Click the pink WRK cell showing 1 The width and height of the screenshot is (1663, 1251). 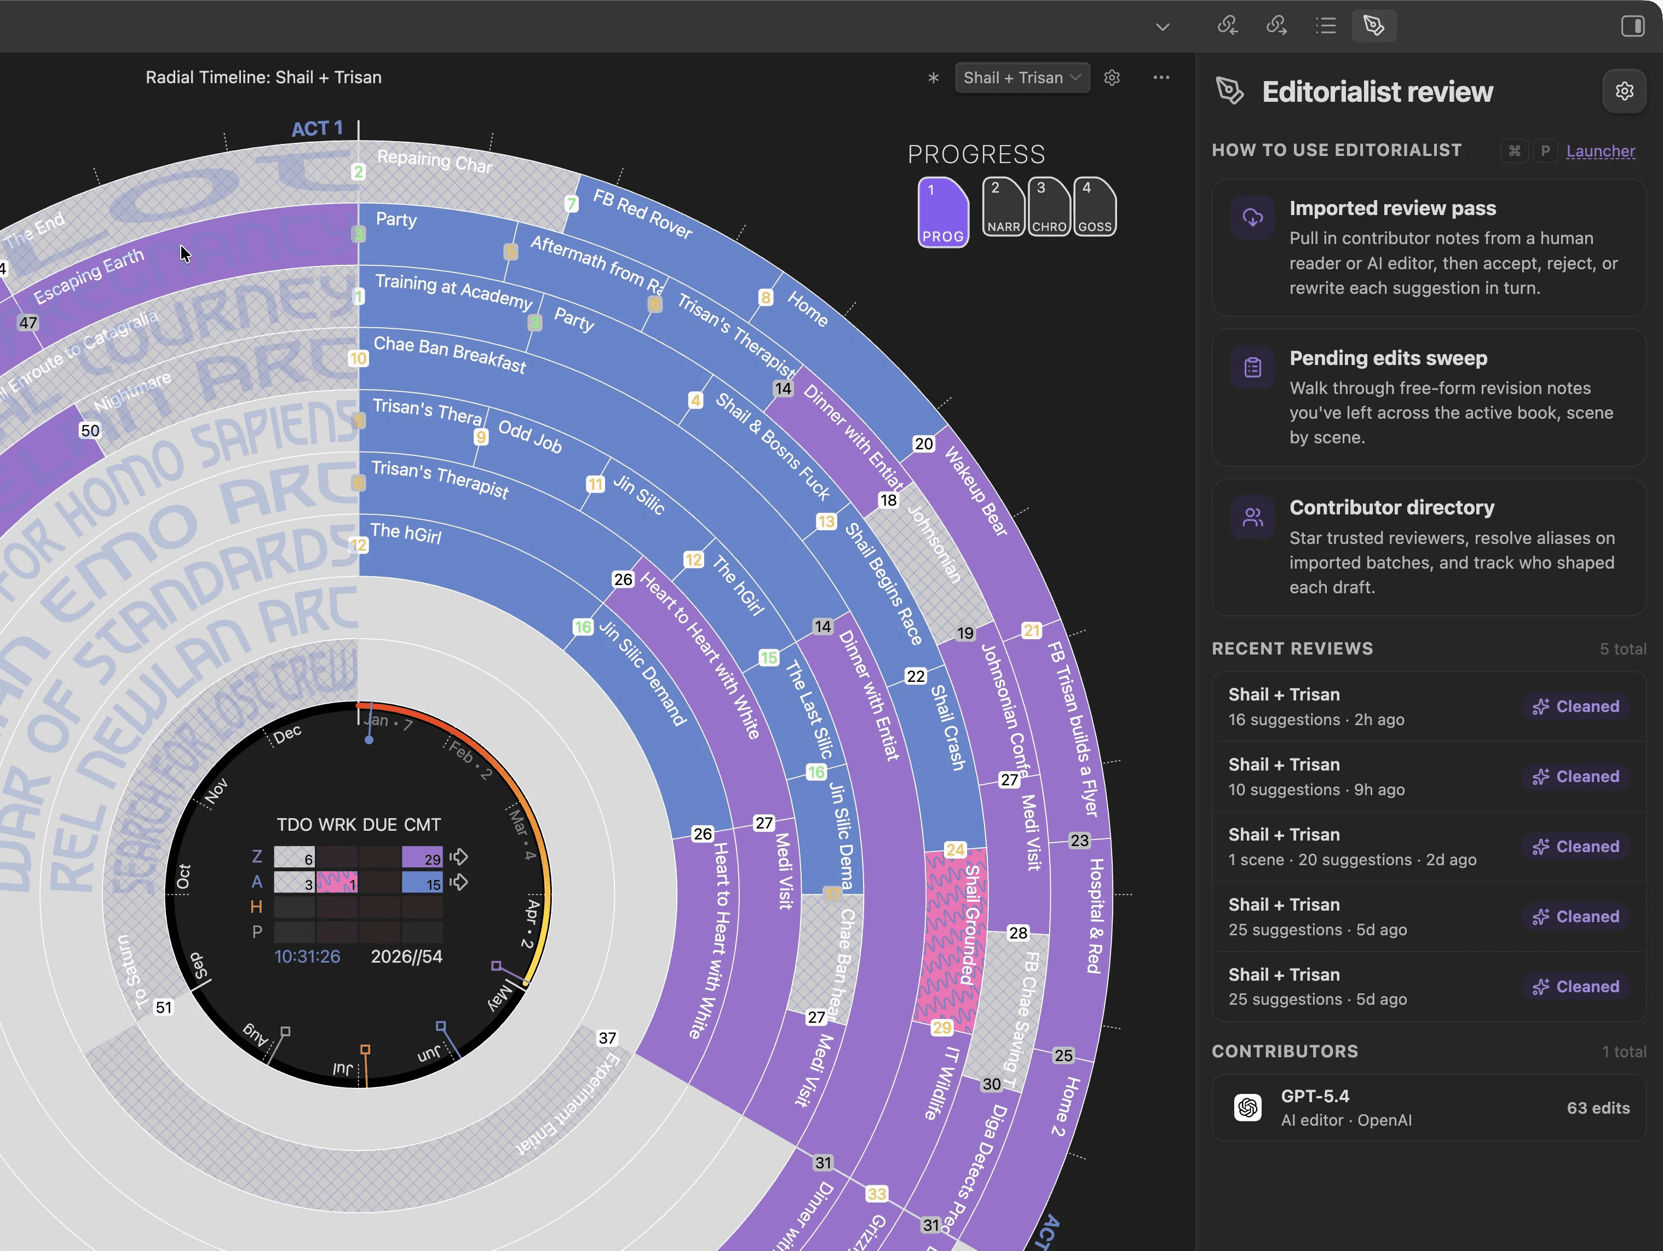pyautogui.click(x=337, y=882)
